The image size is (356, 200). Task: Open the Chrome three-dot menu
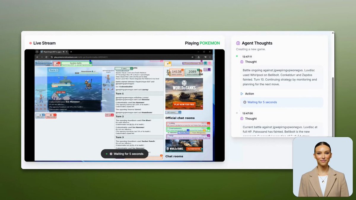[x=209, y=57]
